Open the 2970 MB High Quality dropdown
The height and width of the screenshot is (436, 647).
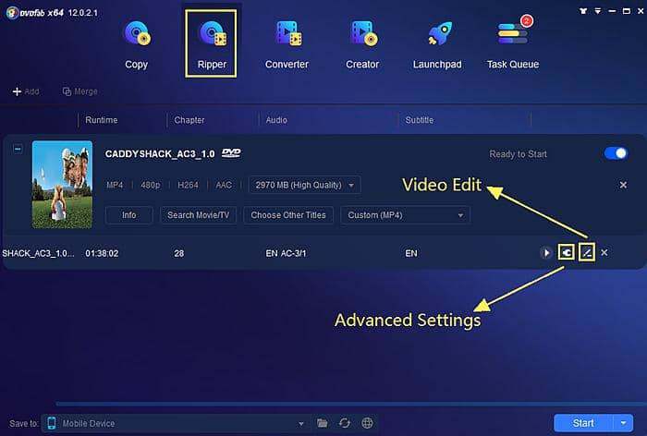(x=304, y=185)
